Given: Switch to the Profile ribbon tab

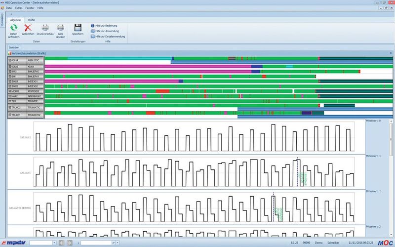Looking at the screenshot, I should (x=31, y=20).
